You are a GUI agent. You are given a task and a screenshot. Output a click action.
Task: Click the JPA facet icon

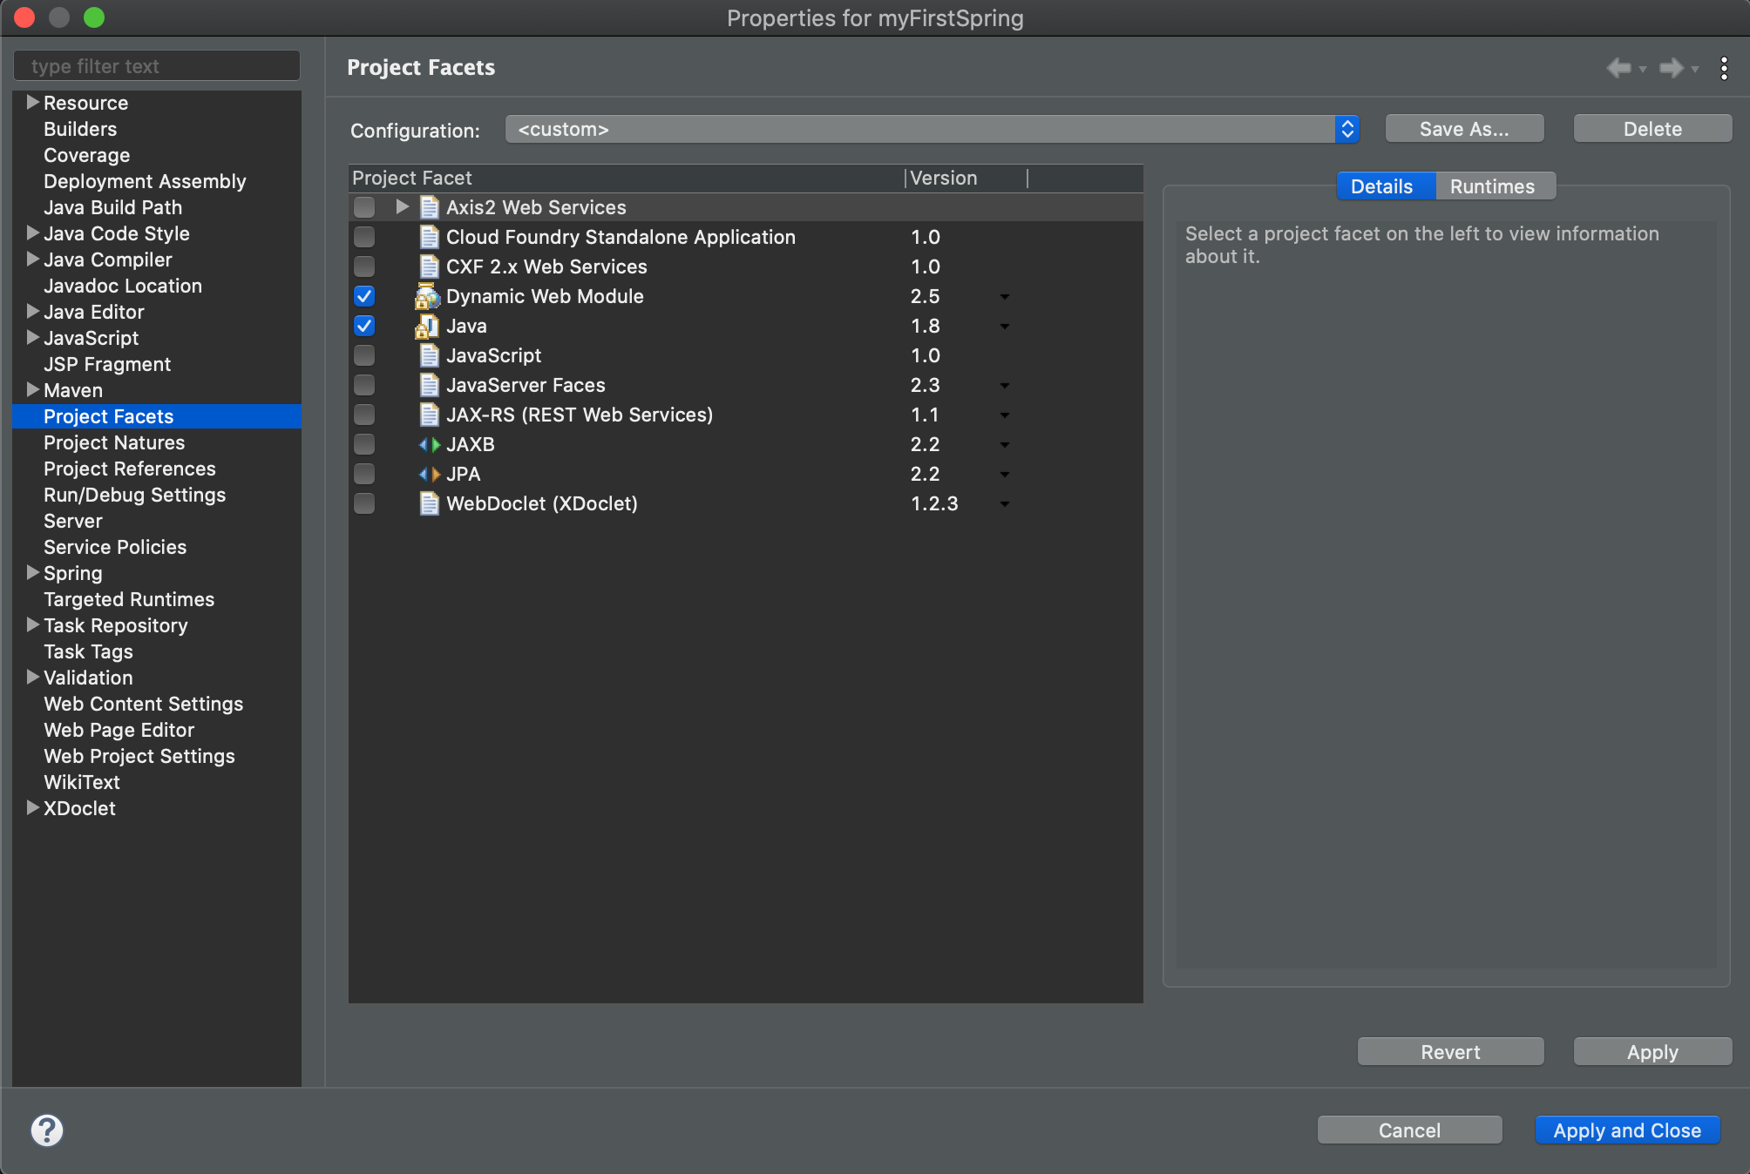point(429,475)
